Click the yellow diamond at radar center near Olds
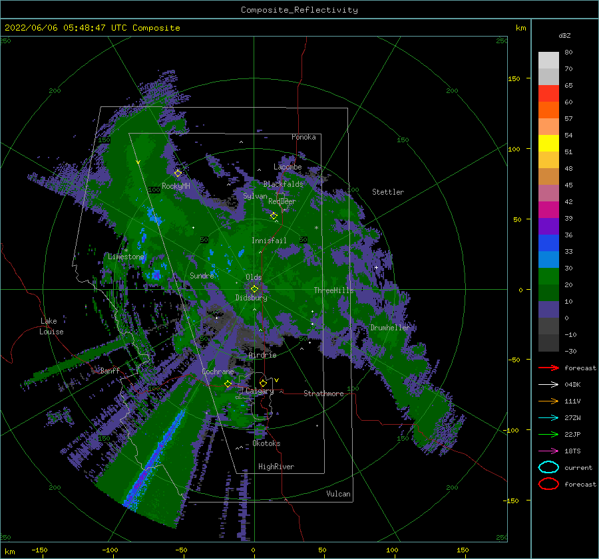Viewport: 599px width, 559px height. click(x=254, y=289)
